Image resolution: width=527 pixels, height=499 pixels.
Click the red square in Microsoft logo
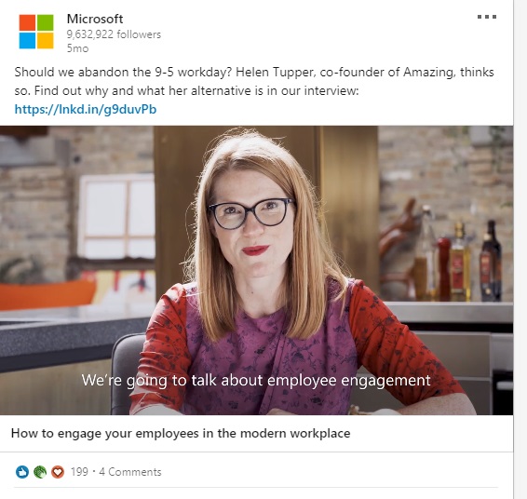27,22
